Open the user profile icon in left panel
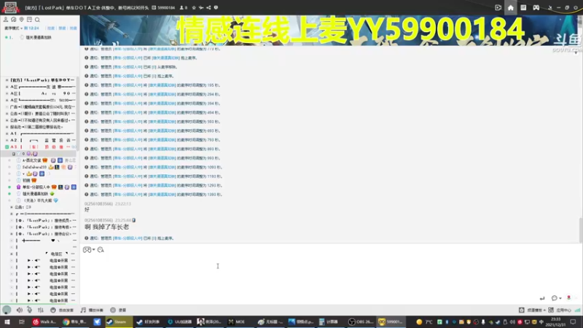The image size is (583, 328). click(6, 20)
